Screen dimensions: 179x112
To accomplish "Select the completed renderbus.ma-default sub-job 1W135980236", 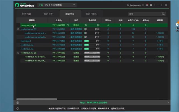I will pos(35,57).
